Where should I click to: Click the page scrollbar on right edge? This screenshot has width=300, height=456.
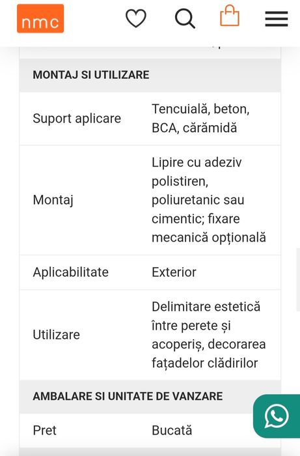pyautogui.click(x=298, y=279)
